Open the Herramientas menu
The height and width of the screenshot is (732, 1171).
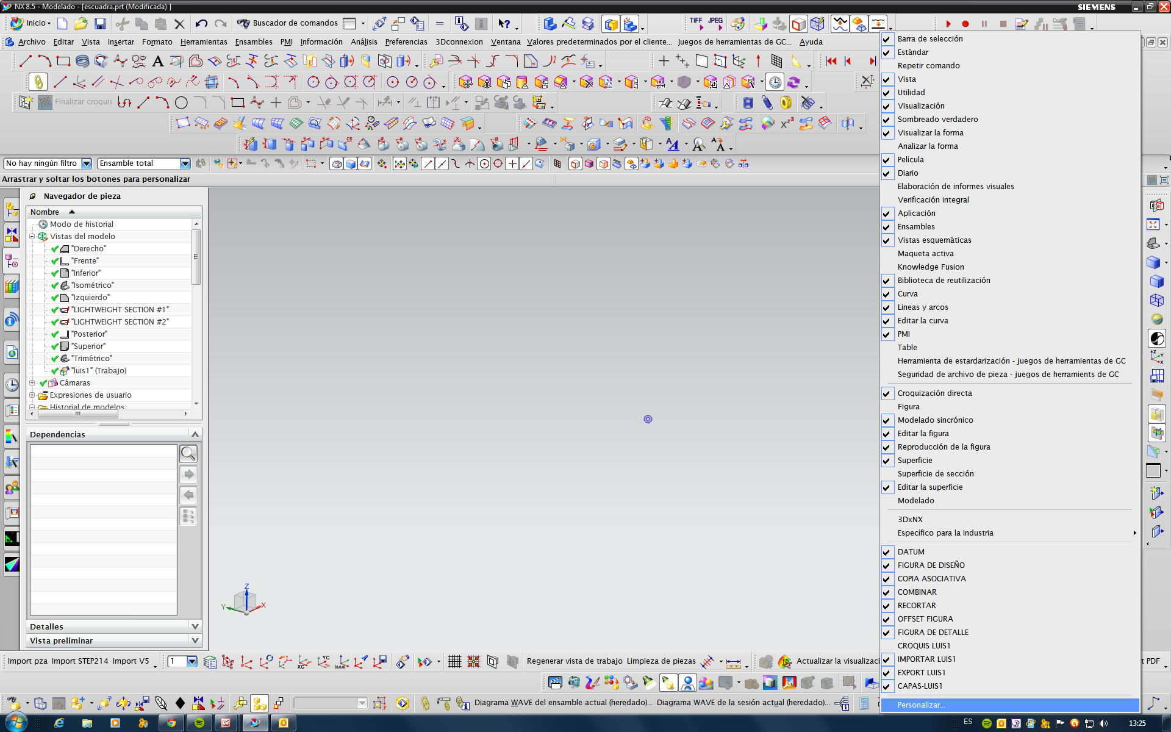[204, 42]
